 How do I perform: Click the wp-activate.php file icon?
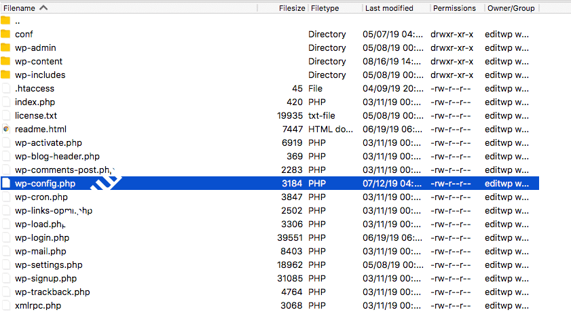click(x=6, y=143)
